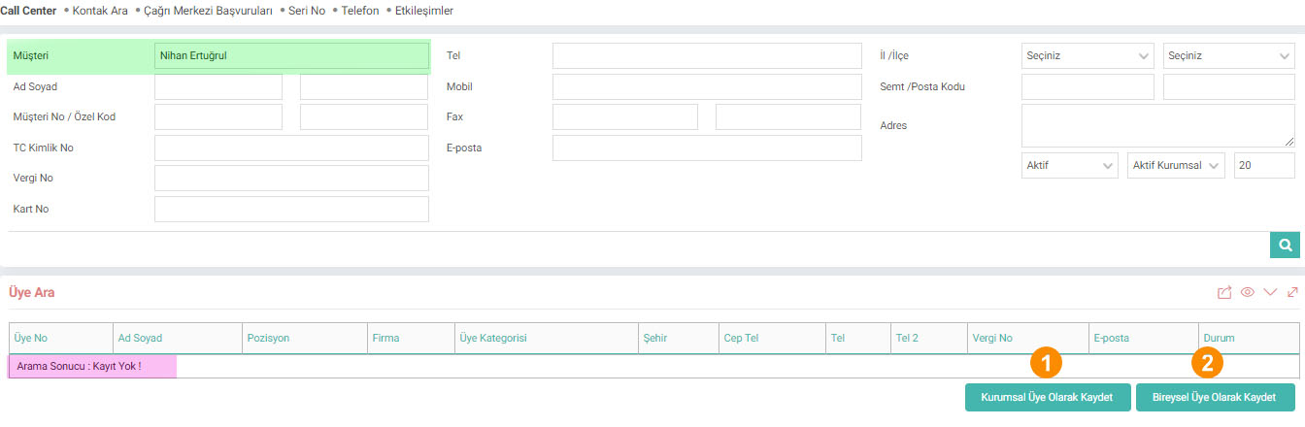Image resolution: width=1305 pixels, height=427 pixels.
Task: Toggle the eye icon in Üye Ara header
Action: pos(1248,292)
